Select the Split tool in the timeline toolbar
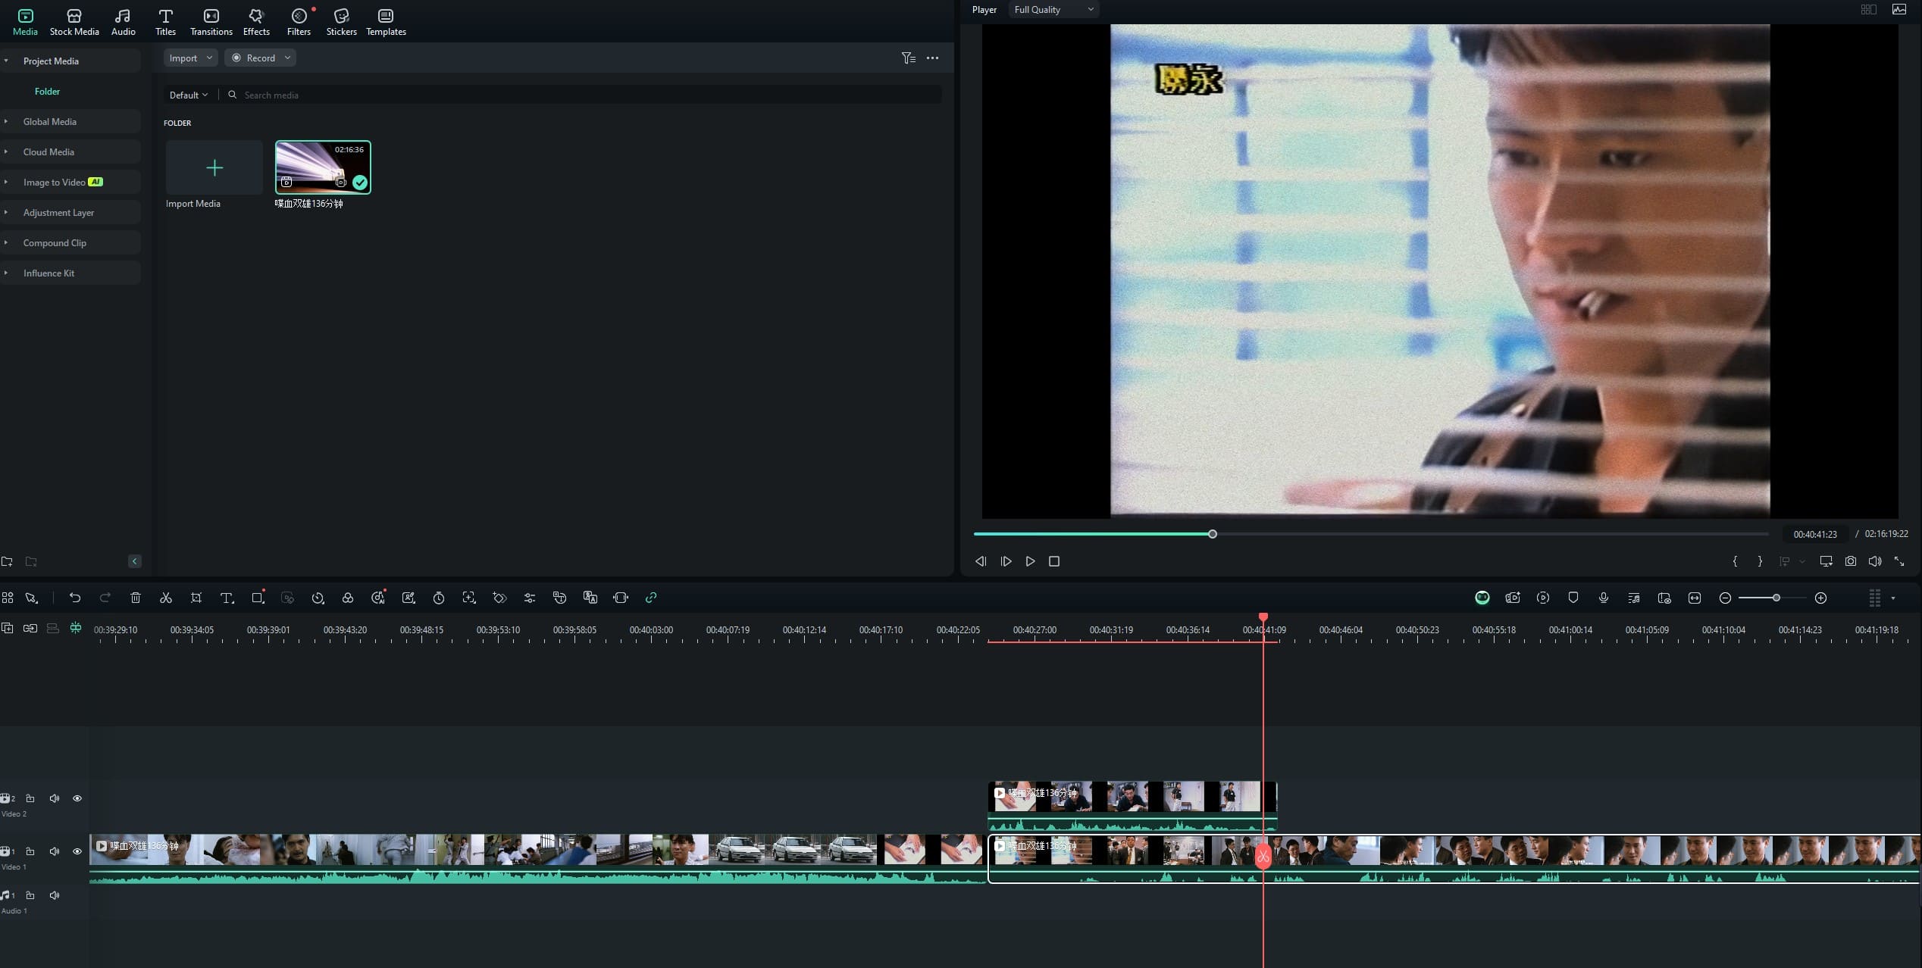The height and width of the screenshot is (968, 1922). (x=166, y=598)
